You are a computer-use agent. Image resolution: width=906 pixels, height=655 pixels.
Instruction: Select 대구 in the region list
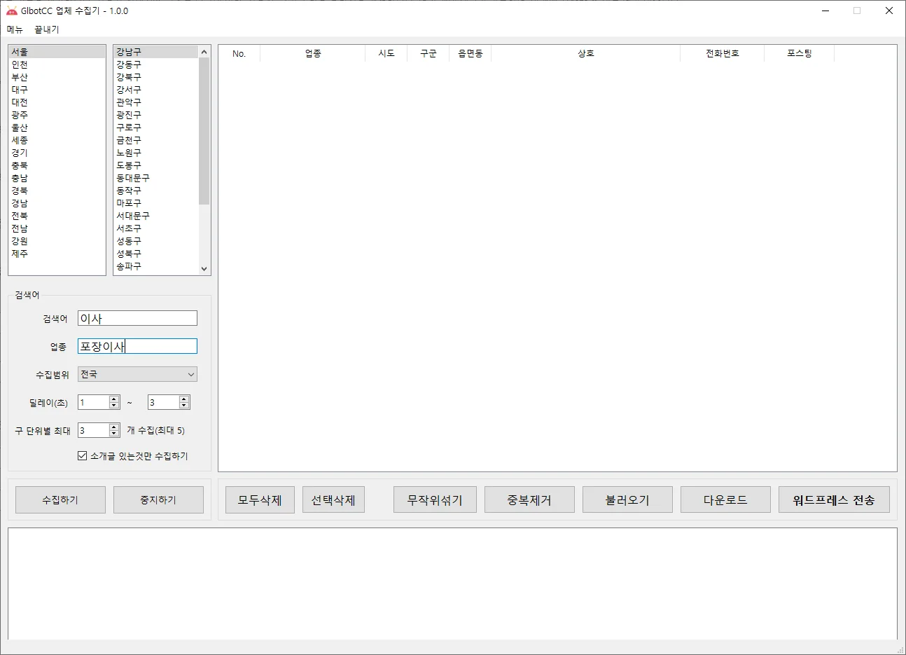(57, 90)
